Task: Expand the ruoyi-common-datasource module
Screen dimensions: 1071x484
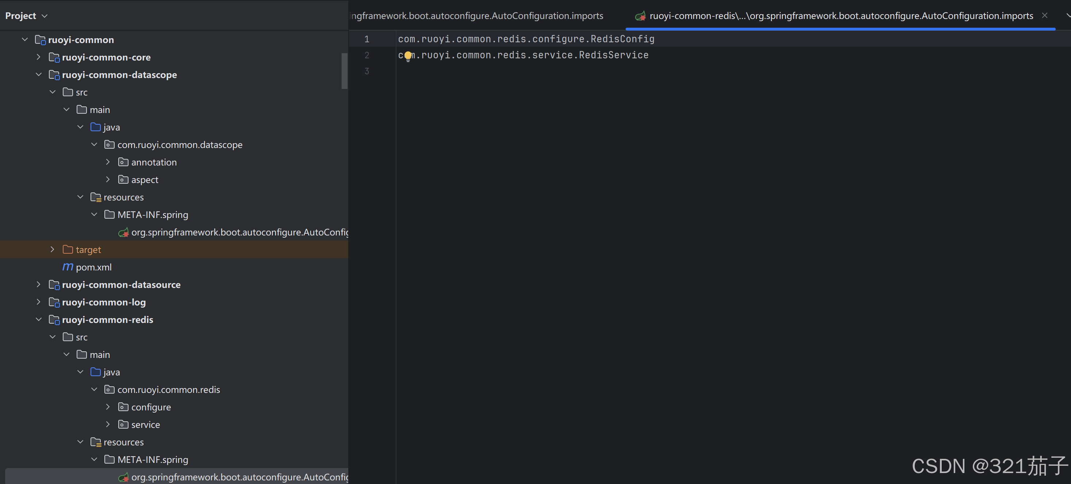Action: 39,285
